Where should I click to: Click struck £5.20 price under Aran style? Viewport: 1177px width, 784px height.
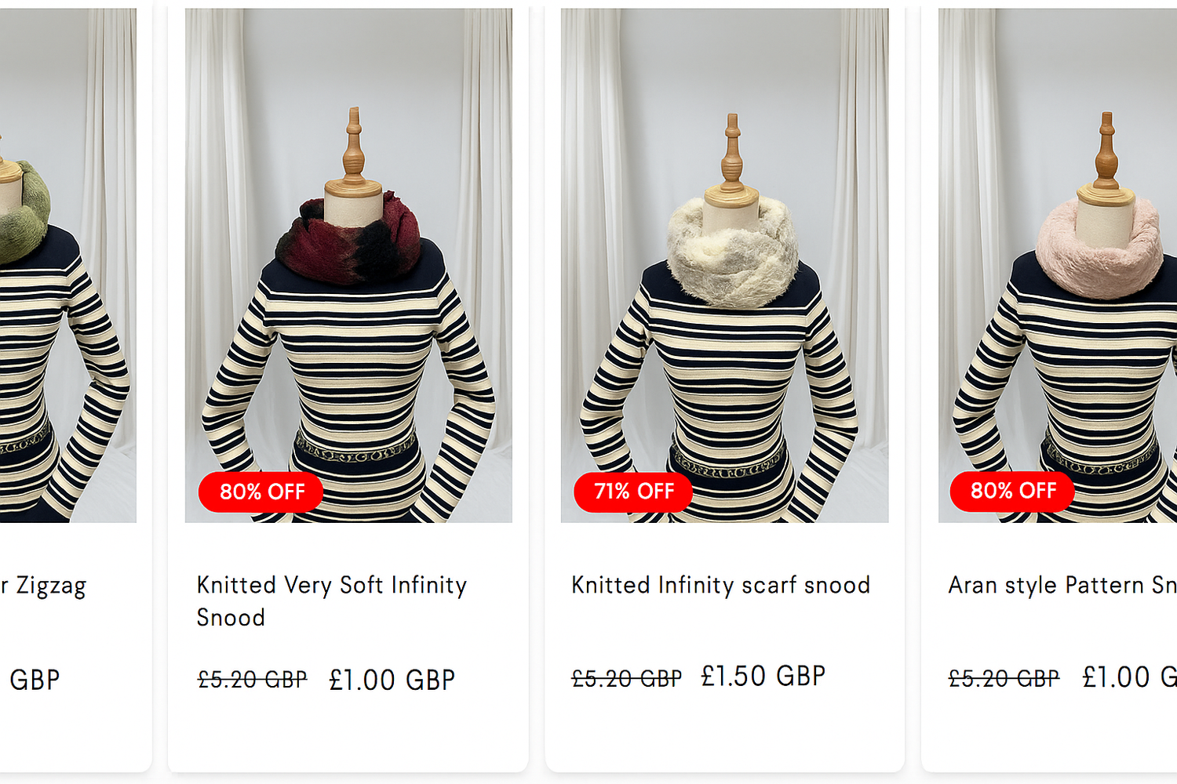[x=1004, y=678]
